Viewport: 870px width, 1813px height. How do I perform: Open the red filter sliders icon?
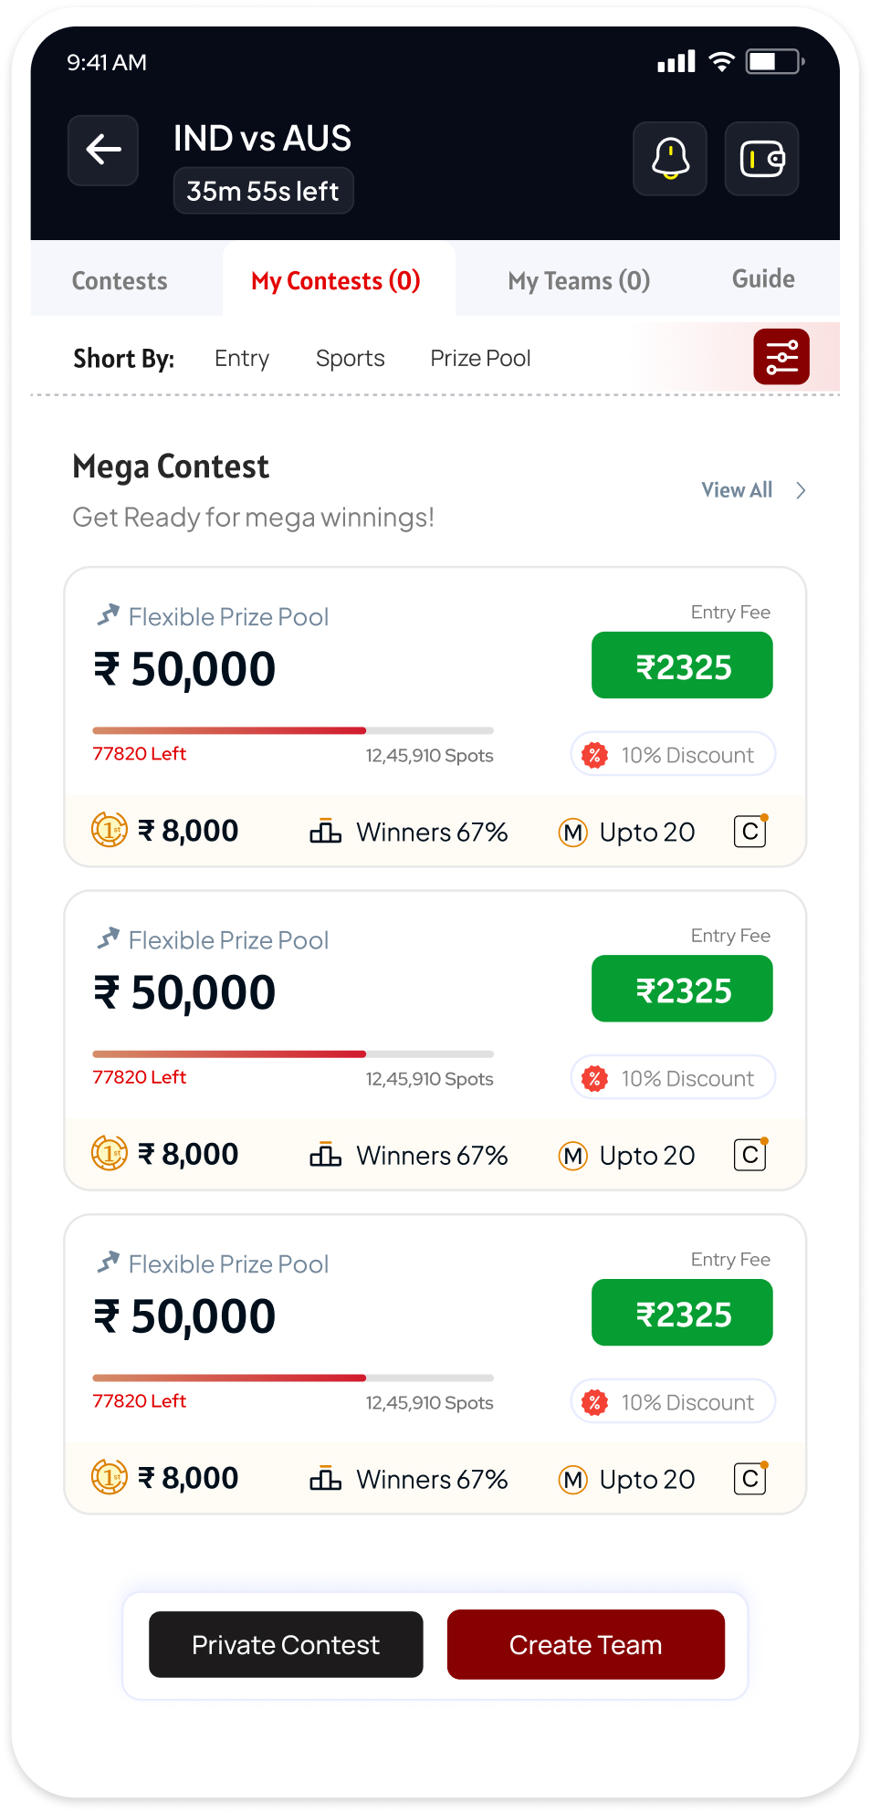tap(781, 357)
